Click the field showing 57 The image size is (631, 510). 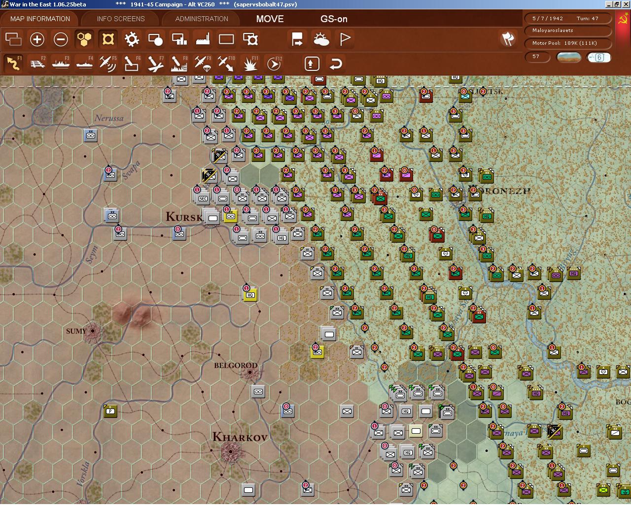point(537,57)
